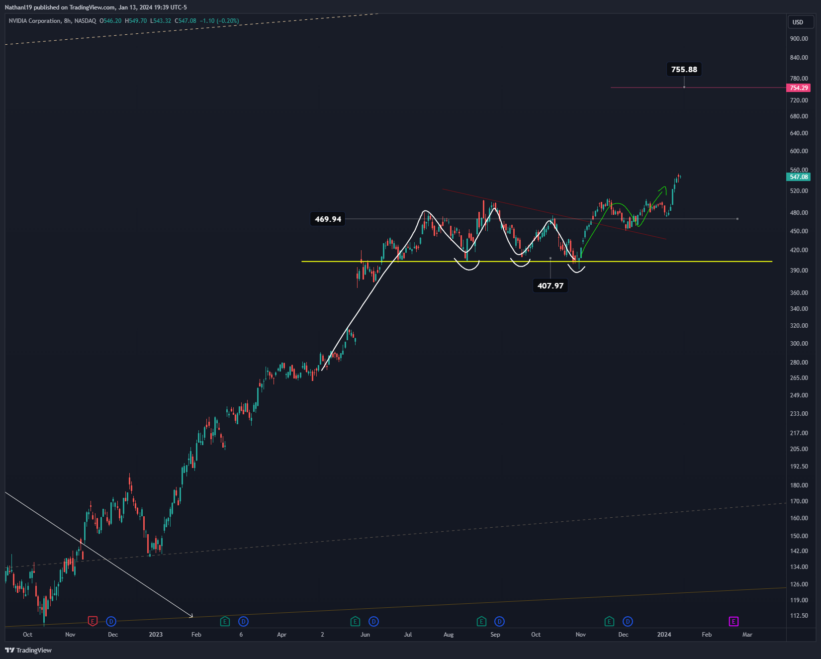Click the purple upcoming earnings E marker
The width and height of the screenshot is (821, 659).
(x=733, y=621)
